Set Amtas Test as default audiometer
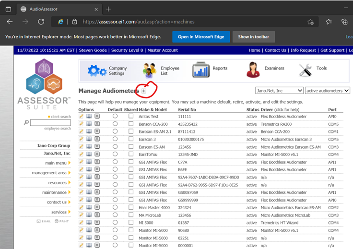Image resolution: width=353 pixels, height=249 pixels. (115, 116)
